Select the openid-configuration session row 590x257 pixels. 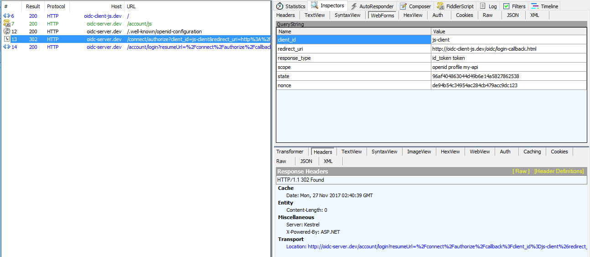point(136,31)
